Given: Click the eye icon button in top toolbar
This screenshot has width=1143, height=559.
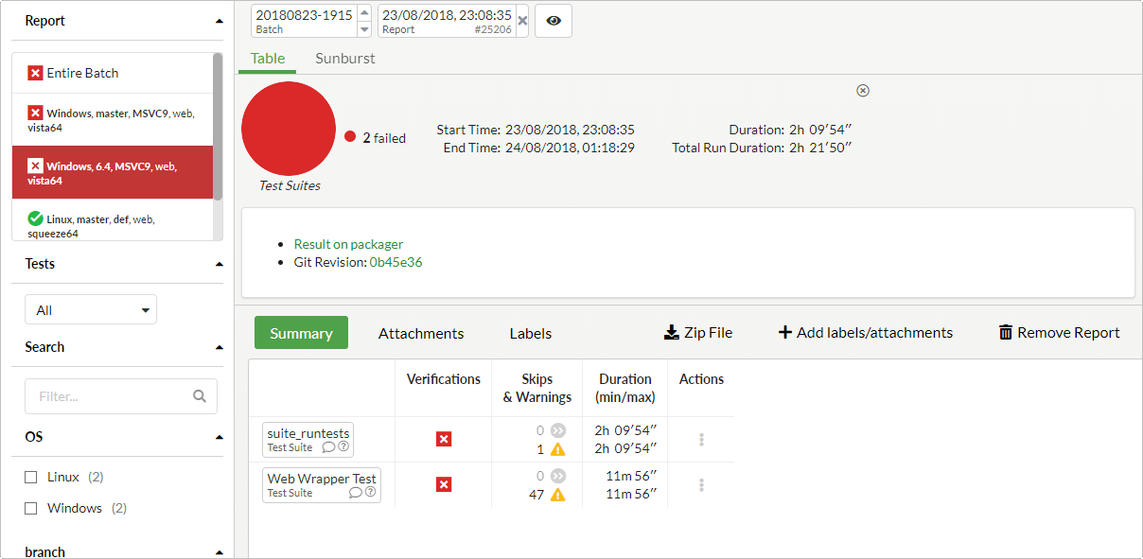Looking at the screenshot, I should pyautogui.click(x=554, y=21).
